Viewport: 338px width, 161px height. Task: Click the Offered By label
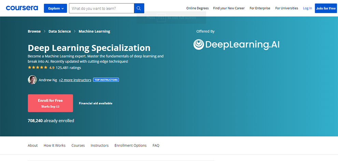(205, 31)
